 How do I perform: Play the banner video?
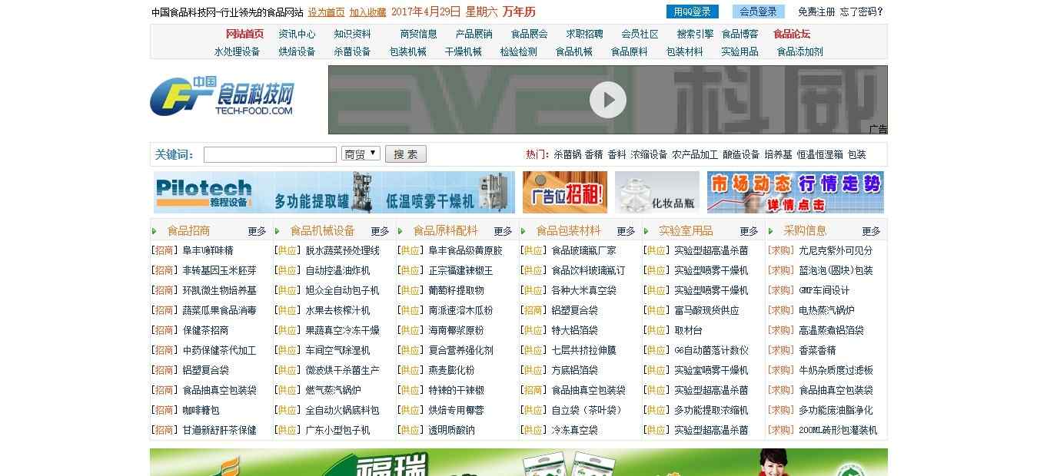coord(607,100)
